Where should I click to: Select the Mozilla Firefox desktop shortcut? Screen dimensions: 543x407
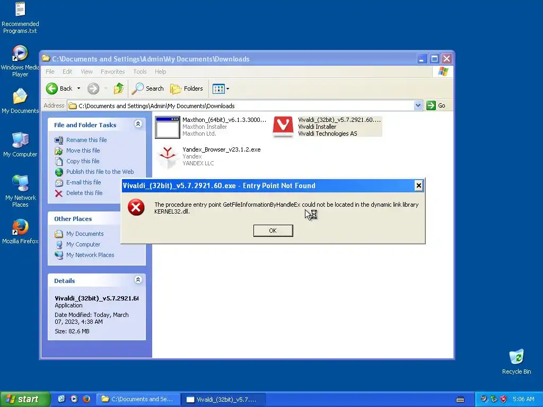coord(20,232)
